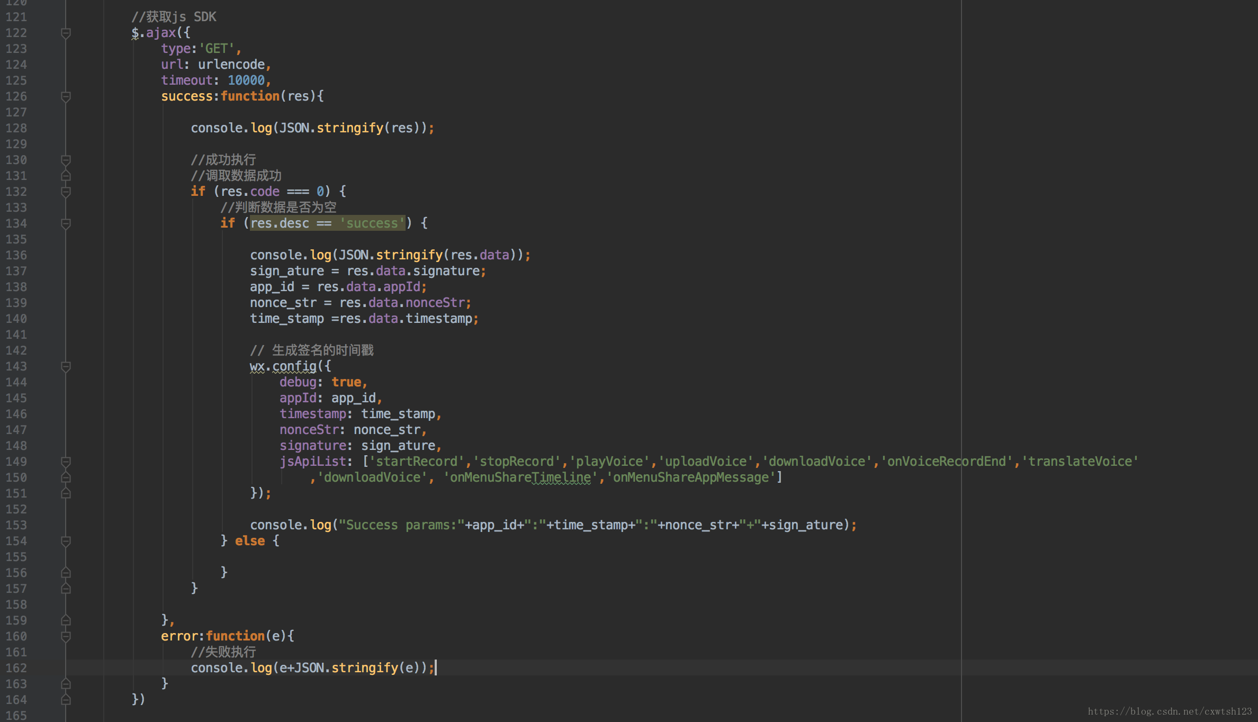
Task: Click the '//失败执行' comment
Action: [223, 652]
